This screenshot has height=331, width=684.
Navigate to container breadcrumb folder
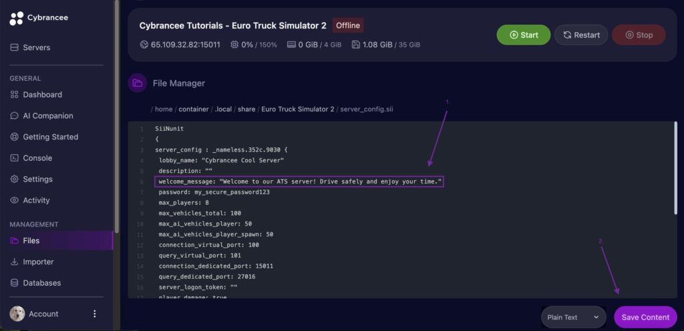tap(194, 109)
